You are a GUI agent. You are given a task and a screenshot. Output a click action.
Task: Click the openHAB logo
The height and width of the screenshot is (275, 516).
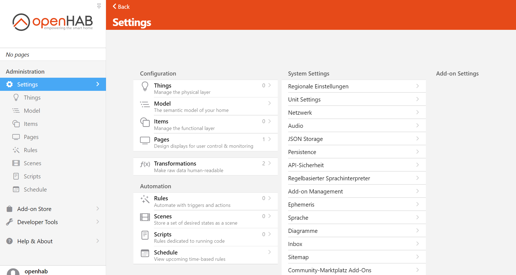[53, 22]
